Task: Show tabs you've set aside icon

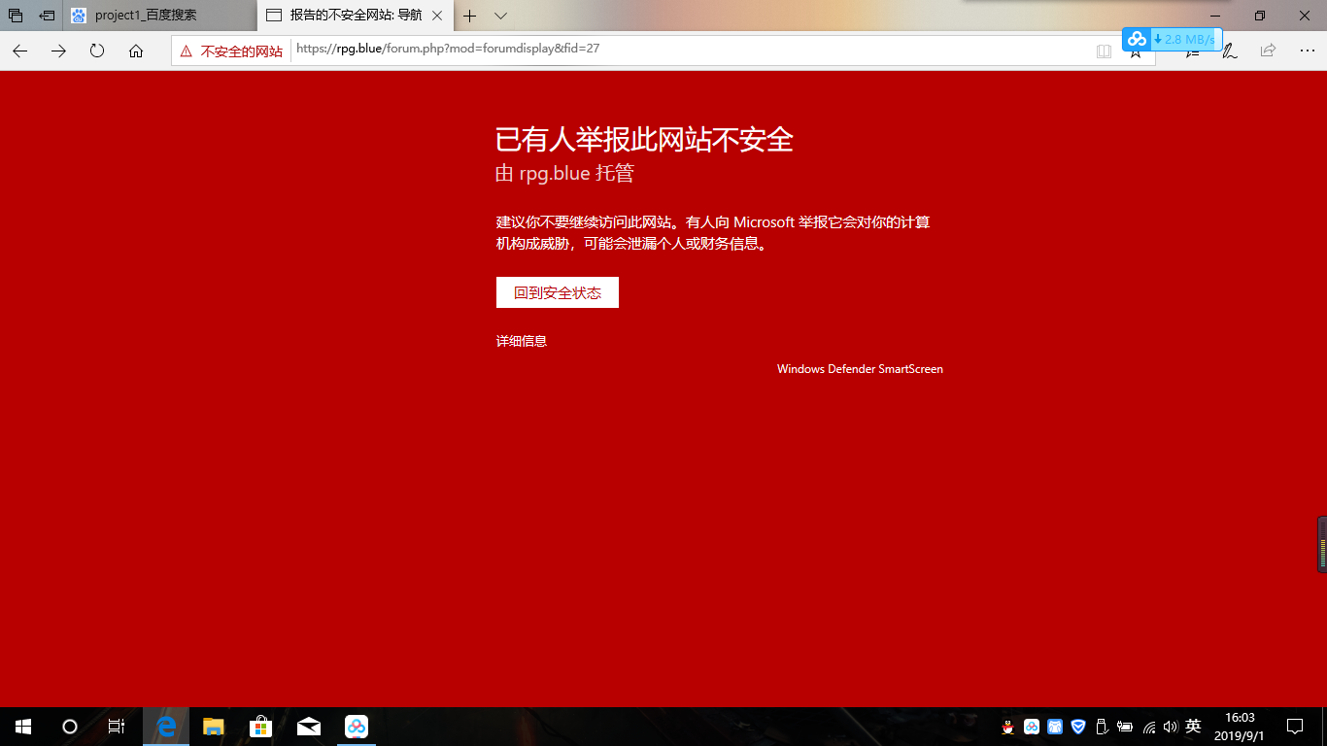Action: pos(16,16)
